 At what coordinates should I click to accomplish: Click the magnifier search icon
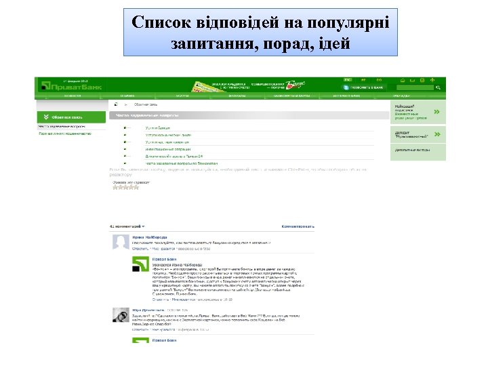(439, 87)
